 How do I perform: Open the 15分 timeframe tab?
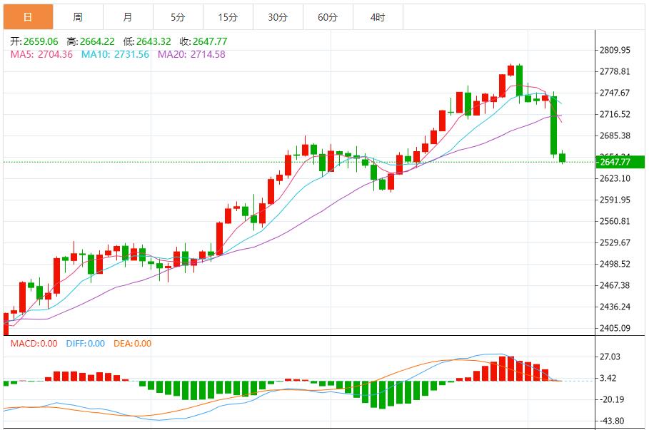pos(228,17)
